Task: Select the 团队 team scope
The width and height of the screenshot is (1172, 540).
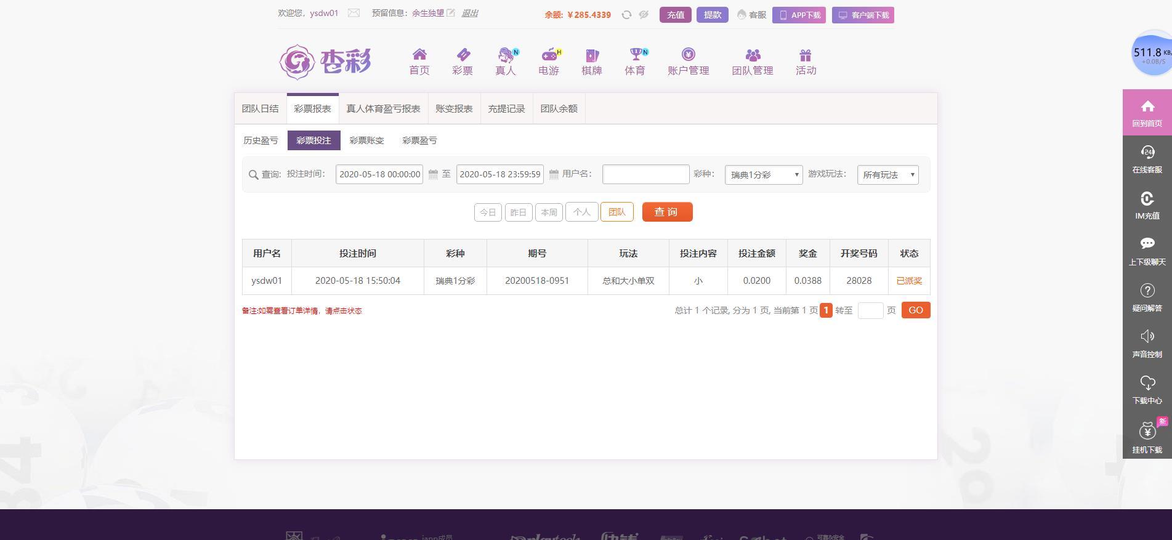Action: coord(616,212)
